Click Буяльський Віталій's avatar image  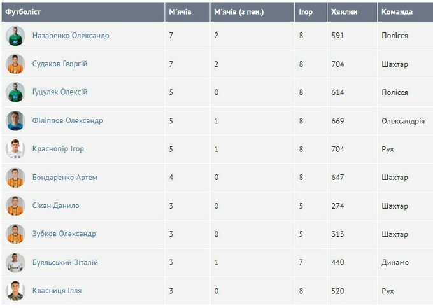(15, 262)
